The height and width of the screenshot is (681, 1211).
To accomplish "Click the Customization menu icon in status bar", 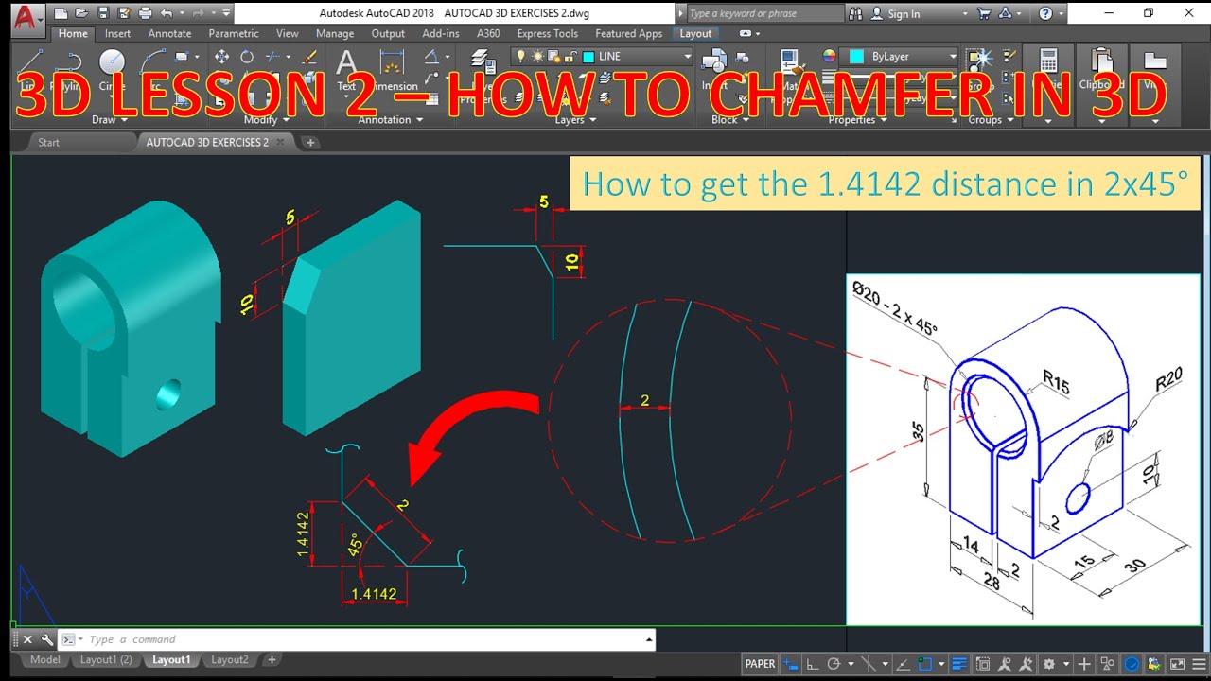I will pyautogui.click(x=1197, y=664).
